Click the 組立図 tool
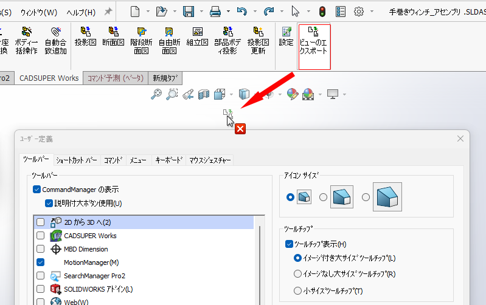Image resolution: width=486 pixels, height=305 pixels. (197, 36)
